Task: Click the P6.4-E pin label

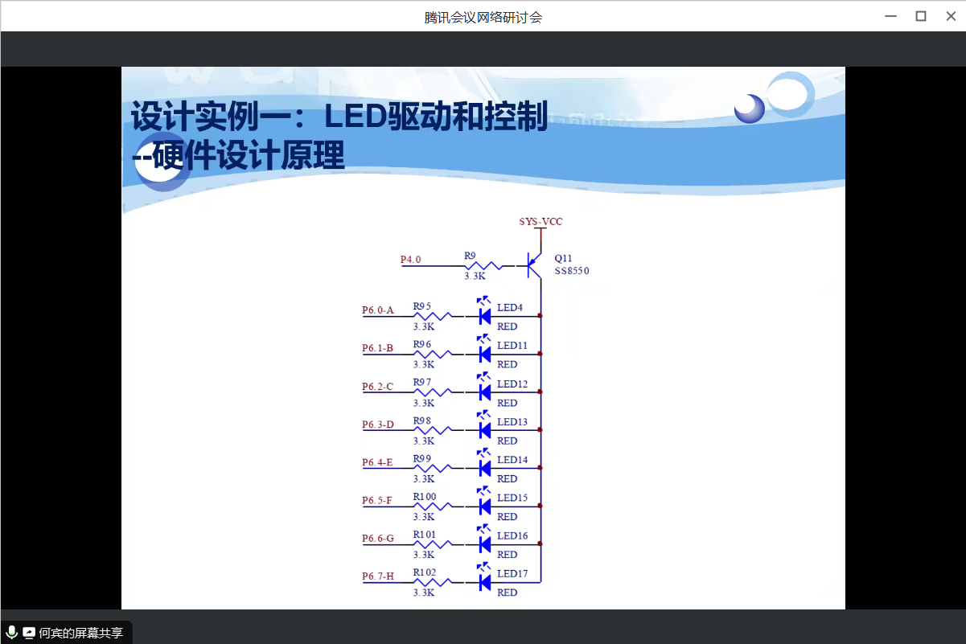Action: [378, 462]
